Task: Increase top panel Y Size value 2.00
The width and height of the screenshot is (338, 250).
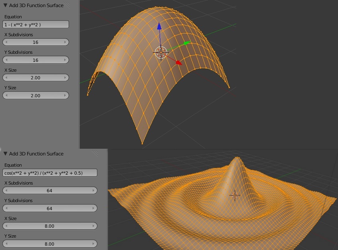Action: point(65,95)
